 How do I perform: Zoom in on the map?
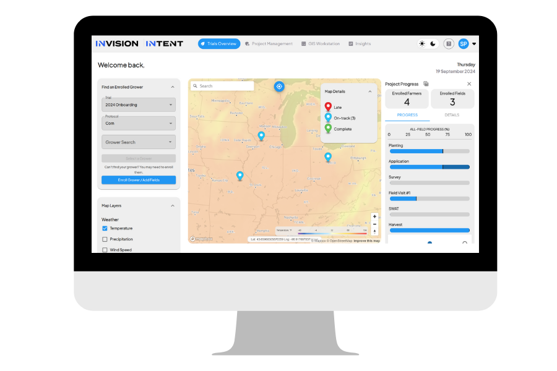[374, 217]
